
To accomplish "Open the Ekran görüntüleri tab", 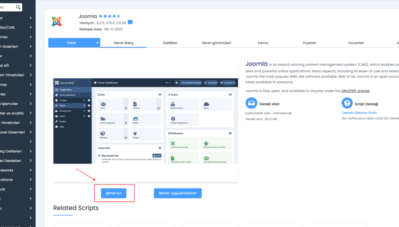I will (x=217, y=43).
